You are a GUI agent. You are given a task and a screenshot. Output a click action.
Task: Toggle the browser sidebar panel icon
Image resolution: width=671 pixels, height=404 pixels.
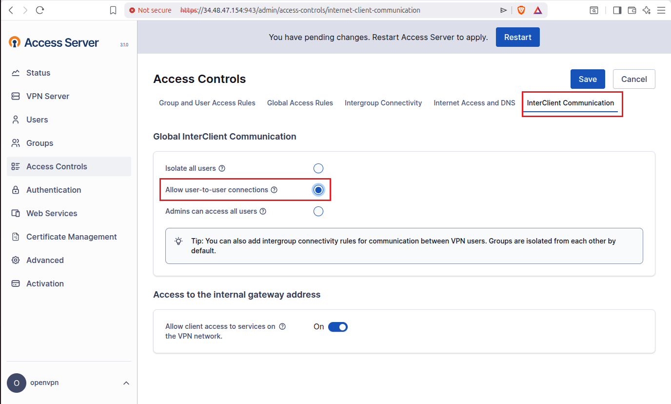click(617, 10)
